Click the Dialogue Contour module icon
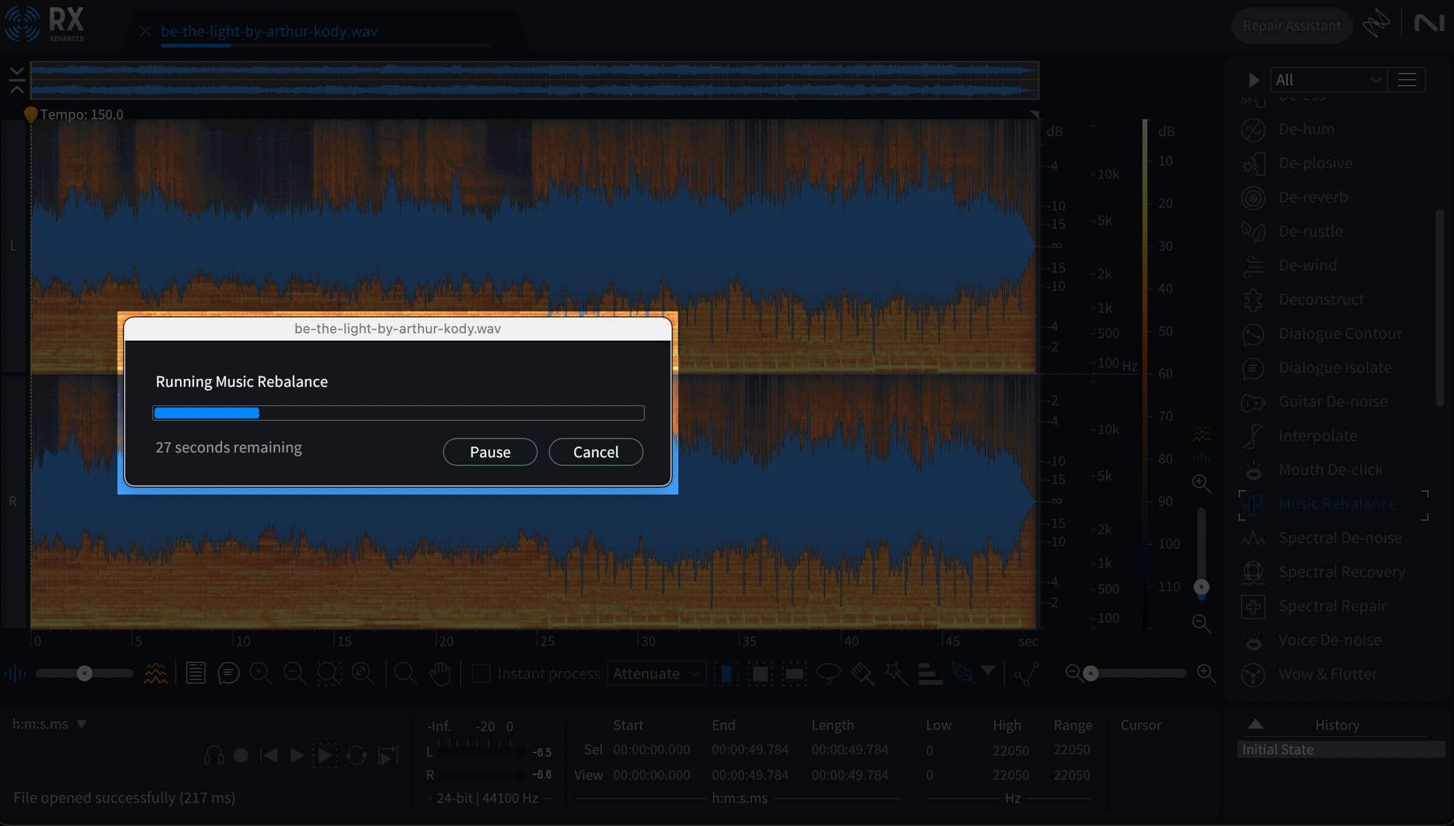 (1253, 334)
